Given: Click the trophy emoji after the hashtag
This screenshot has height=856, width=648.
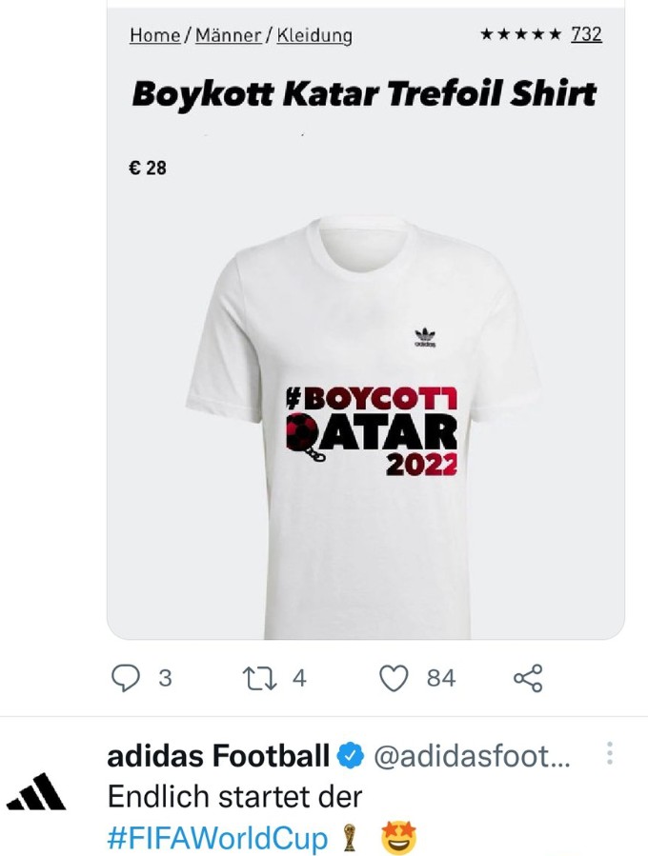Looking at the screenshot, I should pyautogui.click(x=348, y=838).
